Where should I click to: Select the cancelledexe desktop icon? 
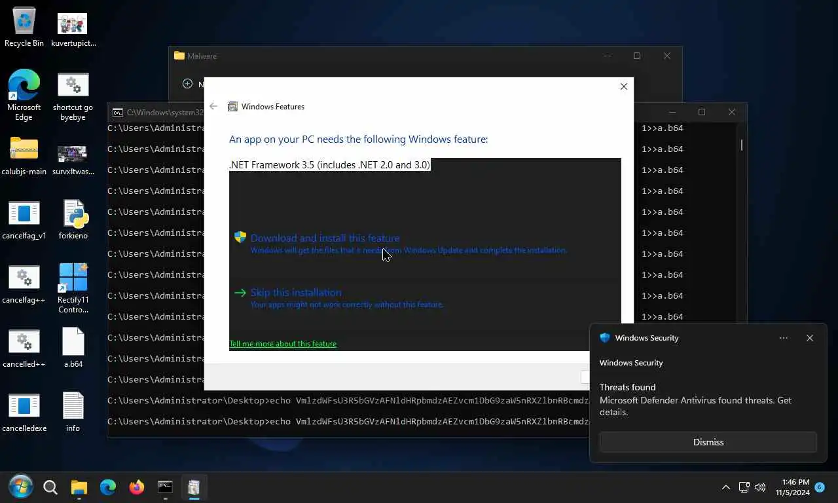click(24, 413)
